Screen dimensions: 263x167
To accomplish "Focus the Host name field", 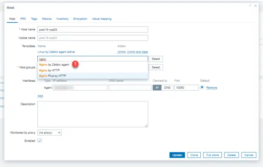I will (x=92, y=29).
